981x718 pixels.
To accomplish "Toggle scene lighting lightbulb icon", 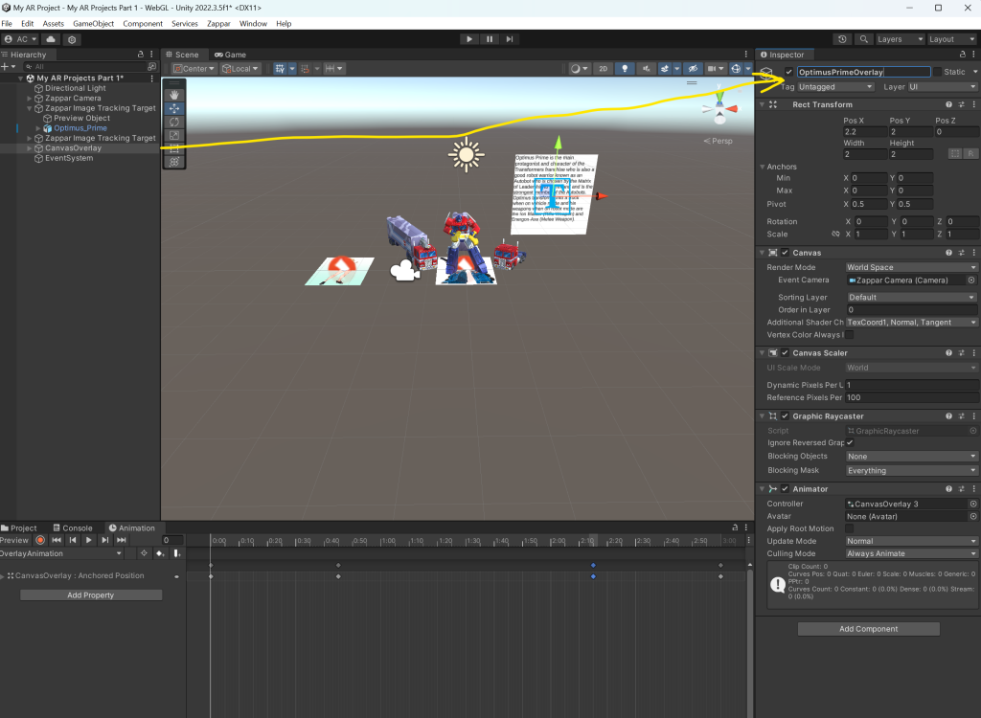I will click(x=625, y=69).
